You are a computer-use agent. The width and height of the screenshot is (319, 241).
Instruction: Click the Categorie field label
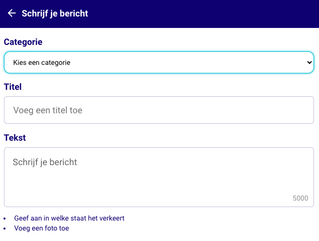[23, 42]
